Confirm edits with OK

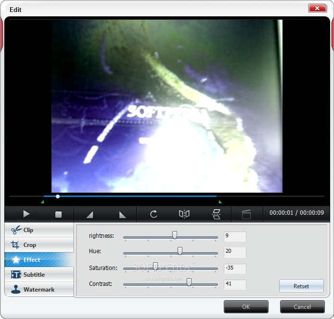pos(246,307)
